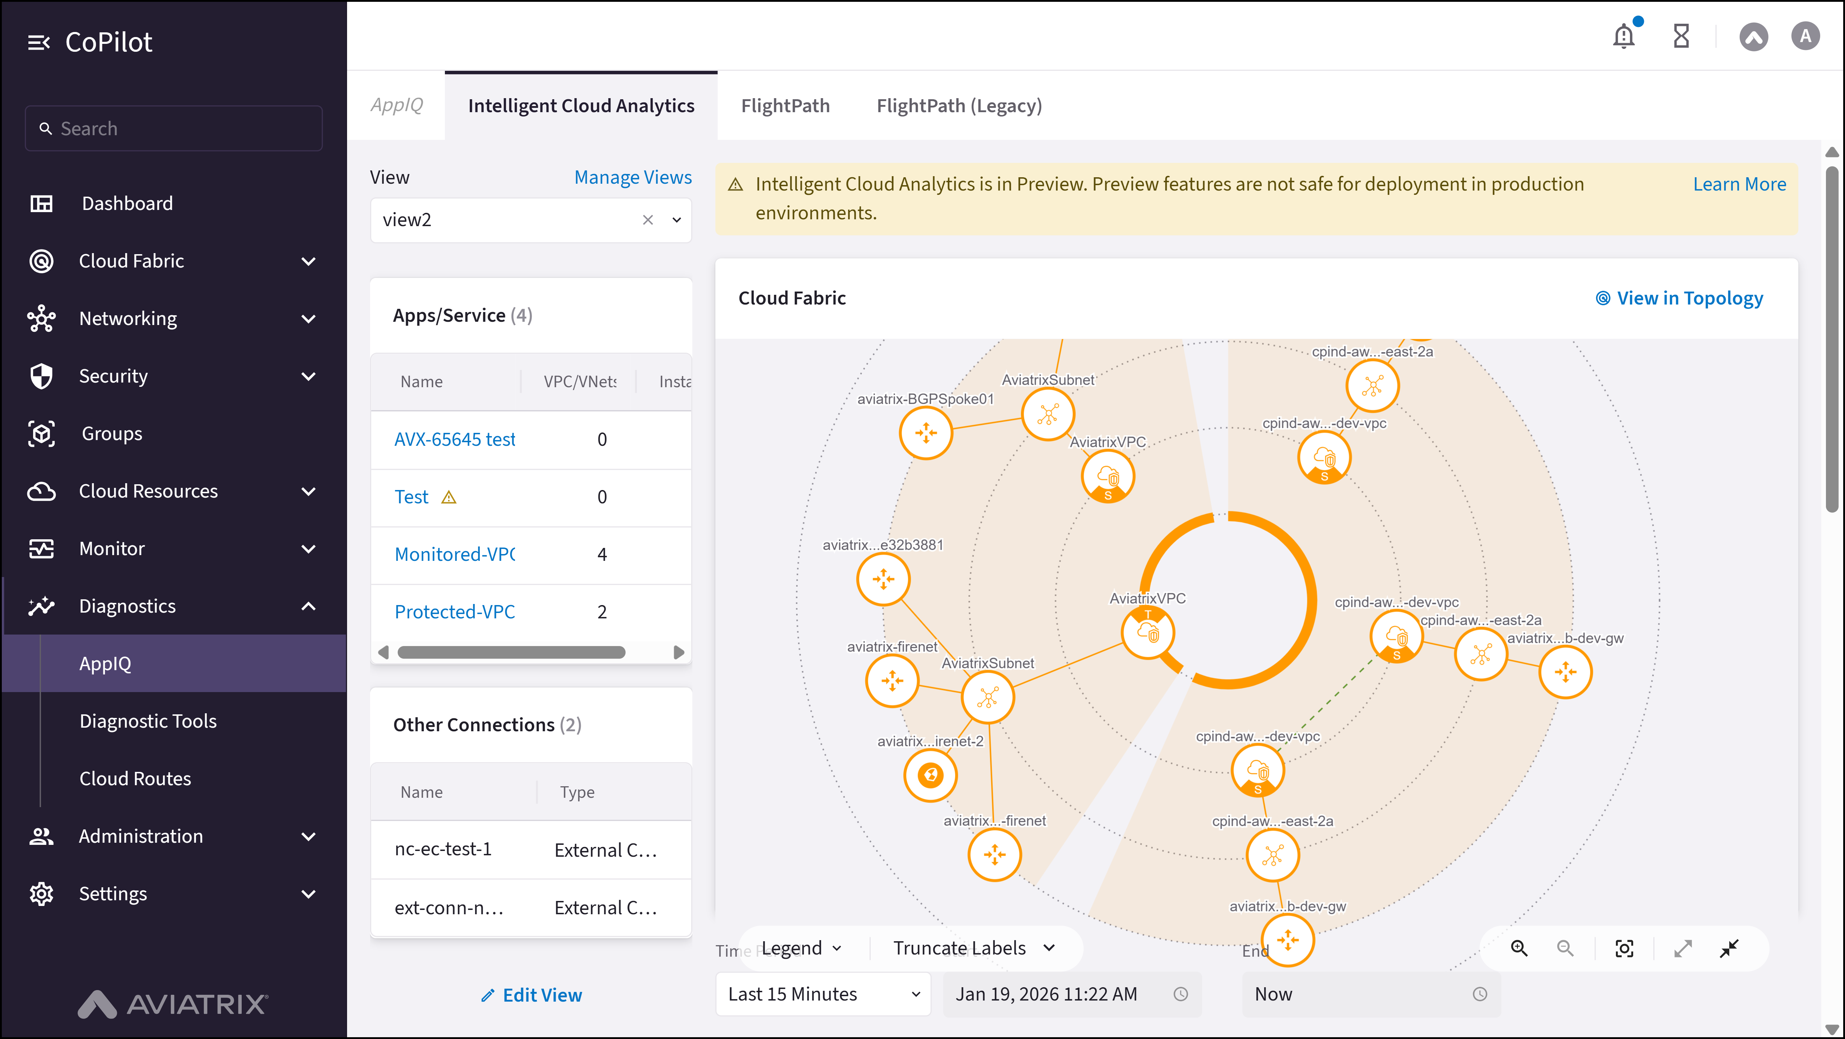Open the view2 selector dropdown
The image size is (1845, 1039).
[x=675, y=220]
